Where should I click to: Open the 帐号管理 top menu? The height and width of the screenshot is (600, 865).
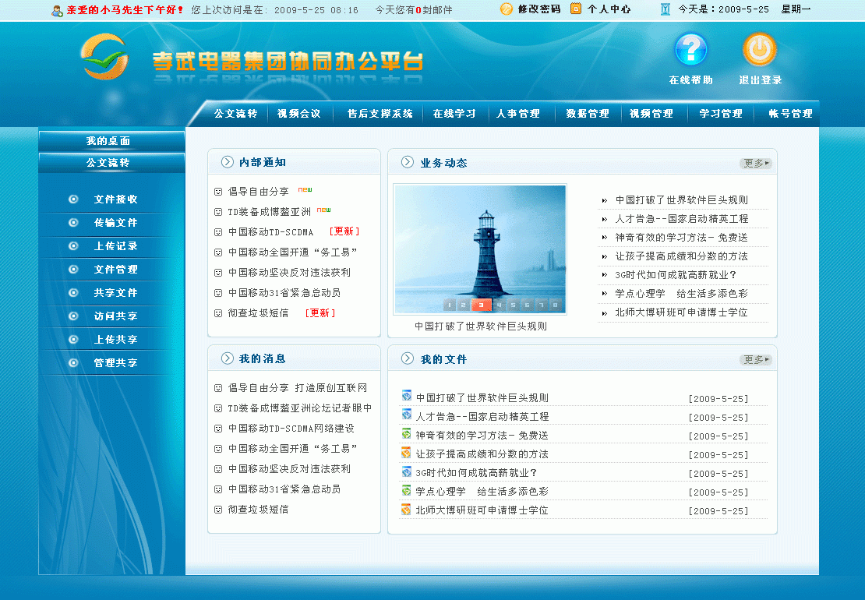tap(790, 114)
